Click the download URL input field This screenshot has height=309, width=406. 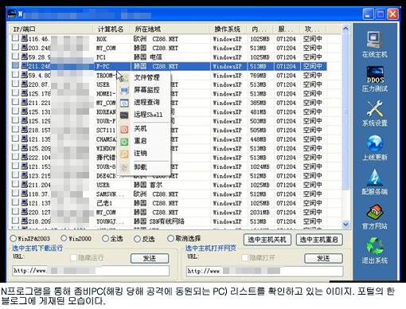coord(91,271)
